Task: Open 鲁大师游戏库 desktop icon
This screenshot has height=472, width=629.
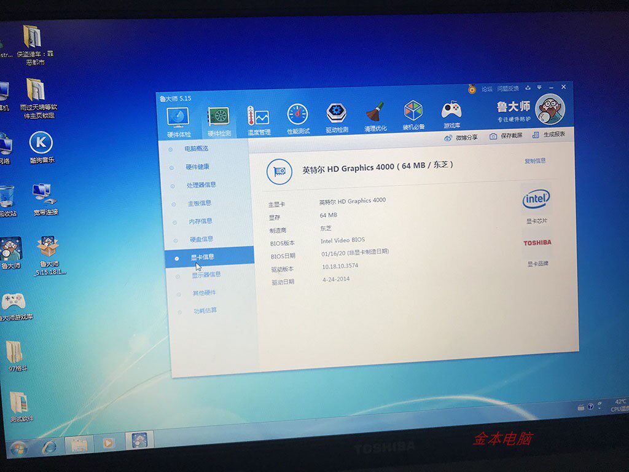Action: click(15, 307)
